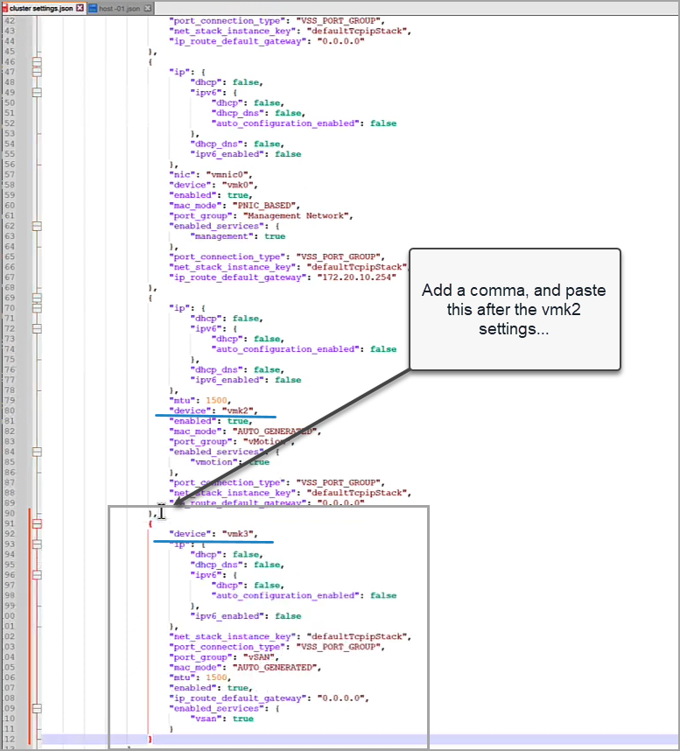Screen dimensions: 680x751
Task: Click "0.0.0.0" gateway on line 44
Action: point(340,41)
